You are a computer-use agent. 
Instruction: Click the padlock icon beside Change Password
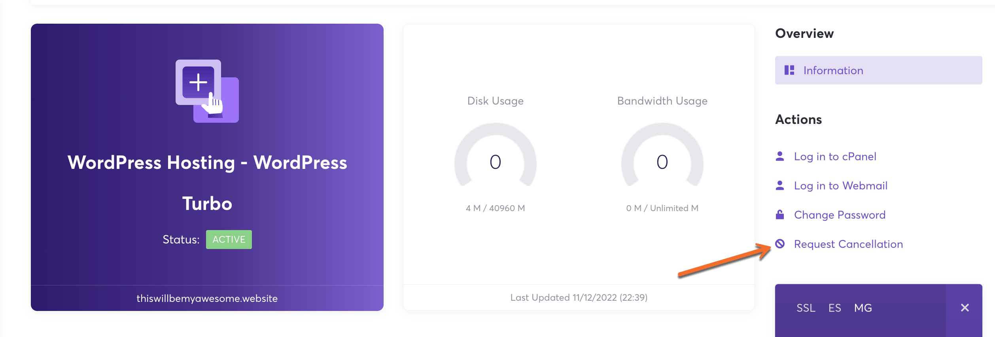pos(779,215)
